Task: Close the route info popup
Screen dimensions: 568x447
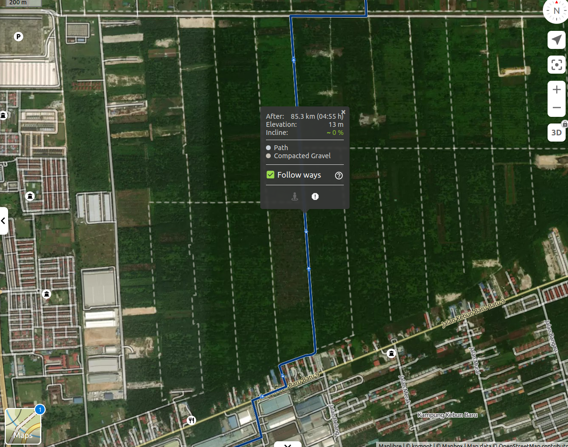Action: tap(343, 112)
